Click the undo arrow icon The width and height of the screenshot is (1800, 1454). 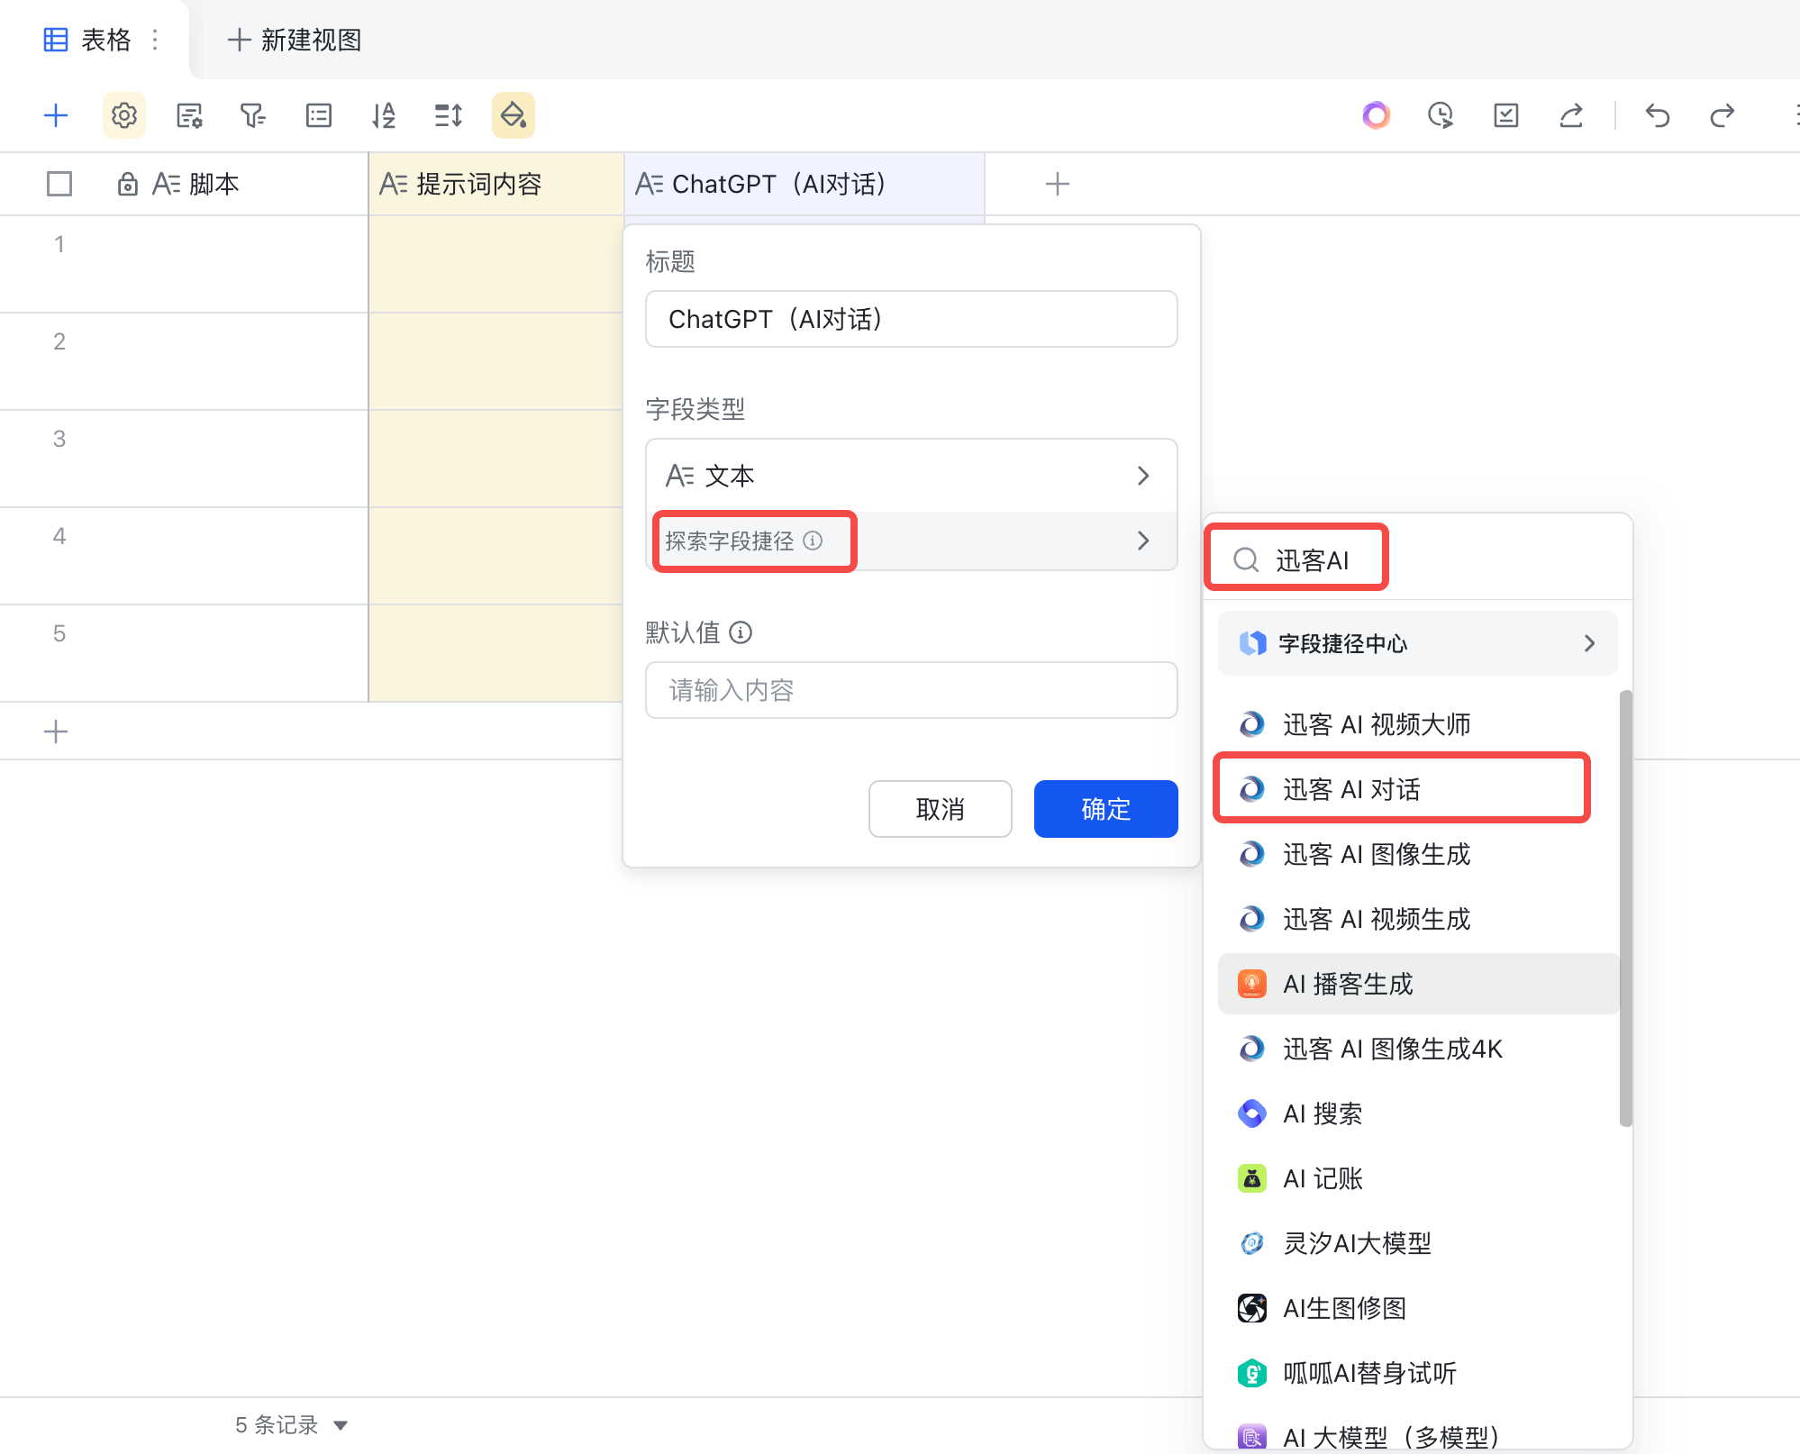[1657, 115]
